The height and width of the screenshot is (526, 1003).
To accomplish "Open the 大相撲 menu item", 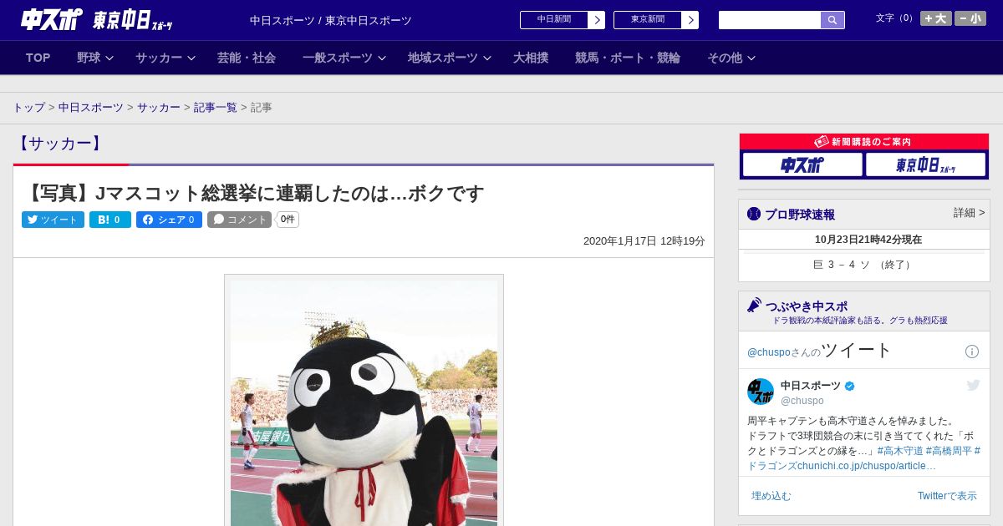I will pyautogui.click(x=531, y=58).
